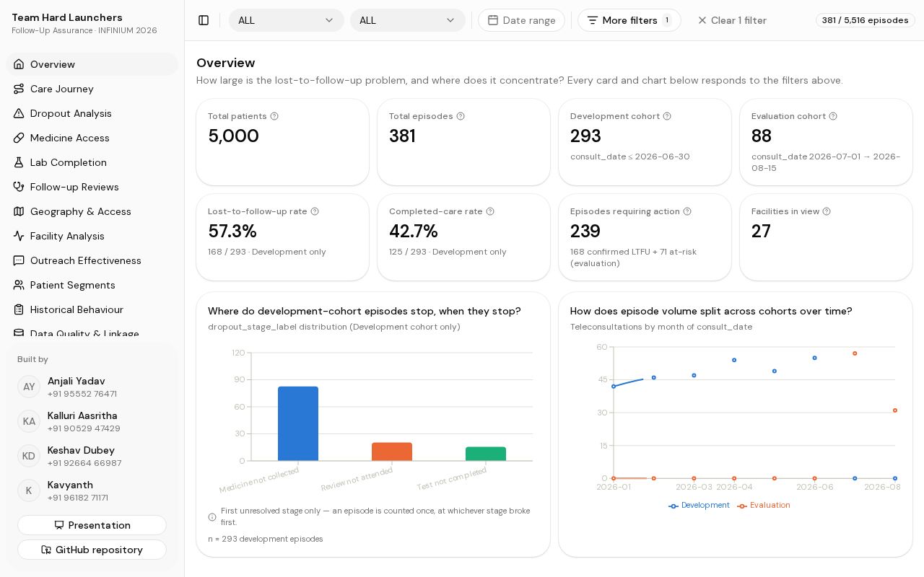The image size is (924, 577).
Task: Click the info icon beside Total patients
Action: [274, 116]
